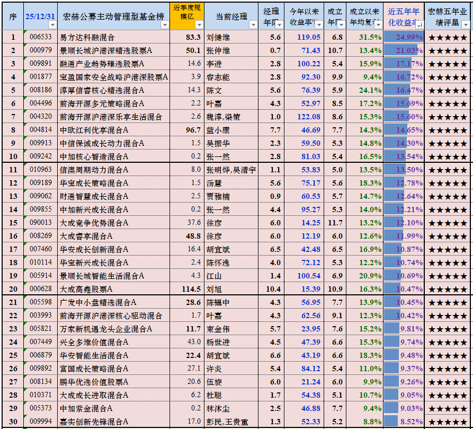Select fund name 中加紫金混合A
This screenshot has width=473, height=429.
coord(86,409)
